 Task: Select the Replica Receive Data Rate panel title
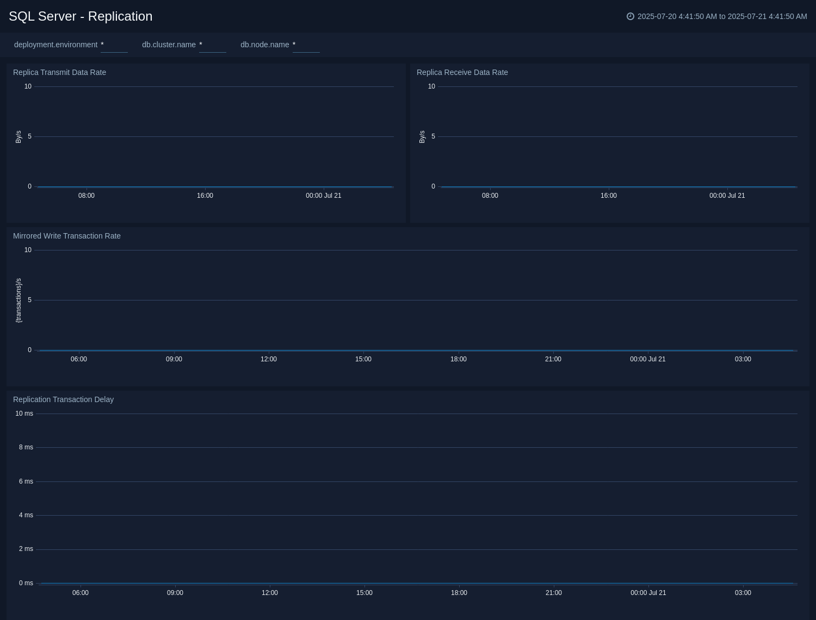pos(462,72)
